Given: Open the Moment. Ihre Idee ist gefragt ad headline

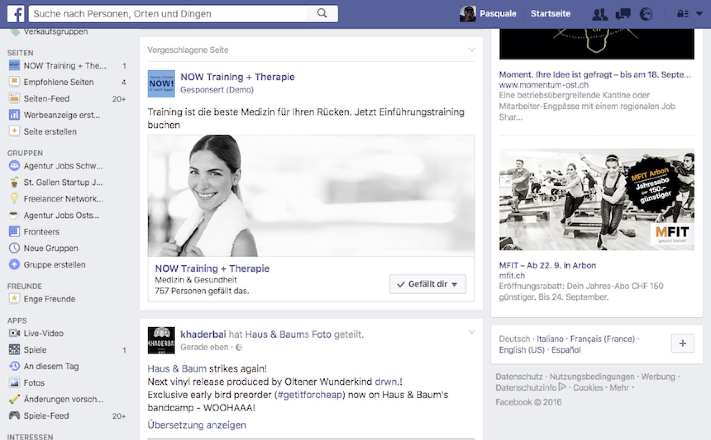Looking at the screenshot, I should click(x=595, y=75).
